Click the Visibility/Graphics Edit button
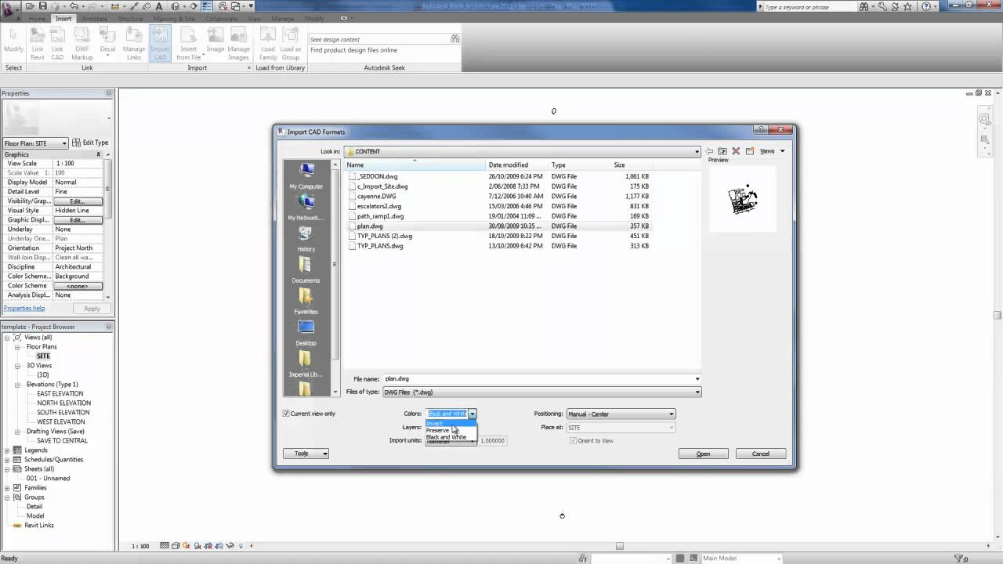The image size is (1003, 564). click(78, 201)
